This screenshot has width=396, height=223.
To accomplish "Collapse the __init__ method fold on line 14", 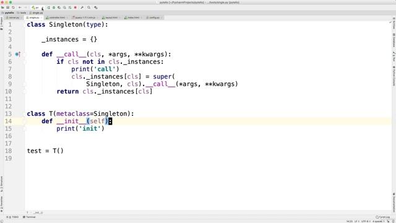I will click(x=25, y=121).
